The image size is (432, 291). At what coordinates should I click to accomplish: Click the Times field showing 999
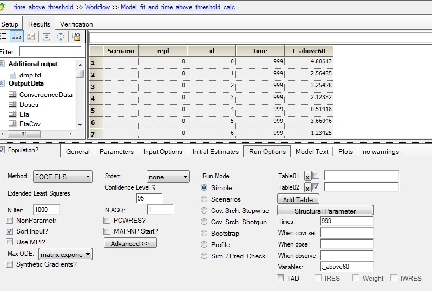[x=346, y=221]
